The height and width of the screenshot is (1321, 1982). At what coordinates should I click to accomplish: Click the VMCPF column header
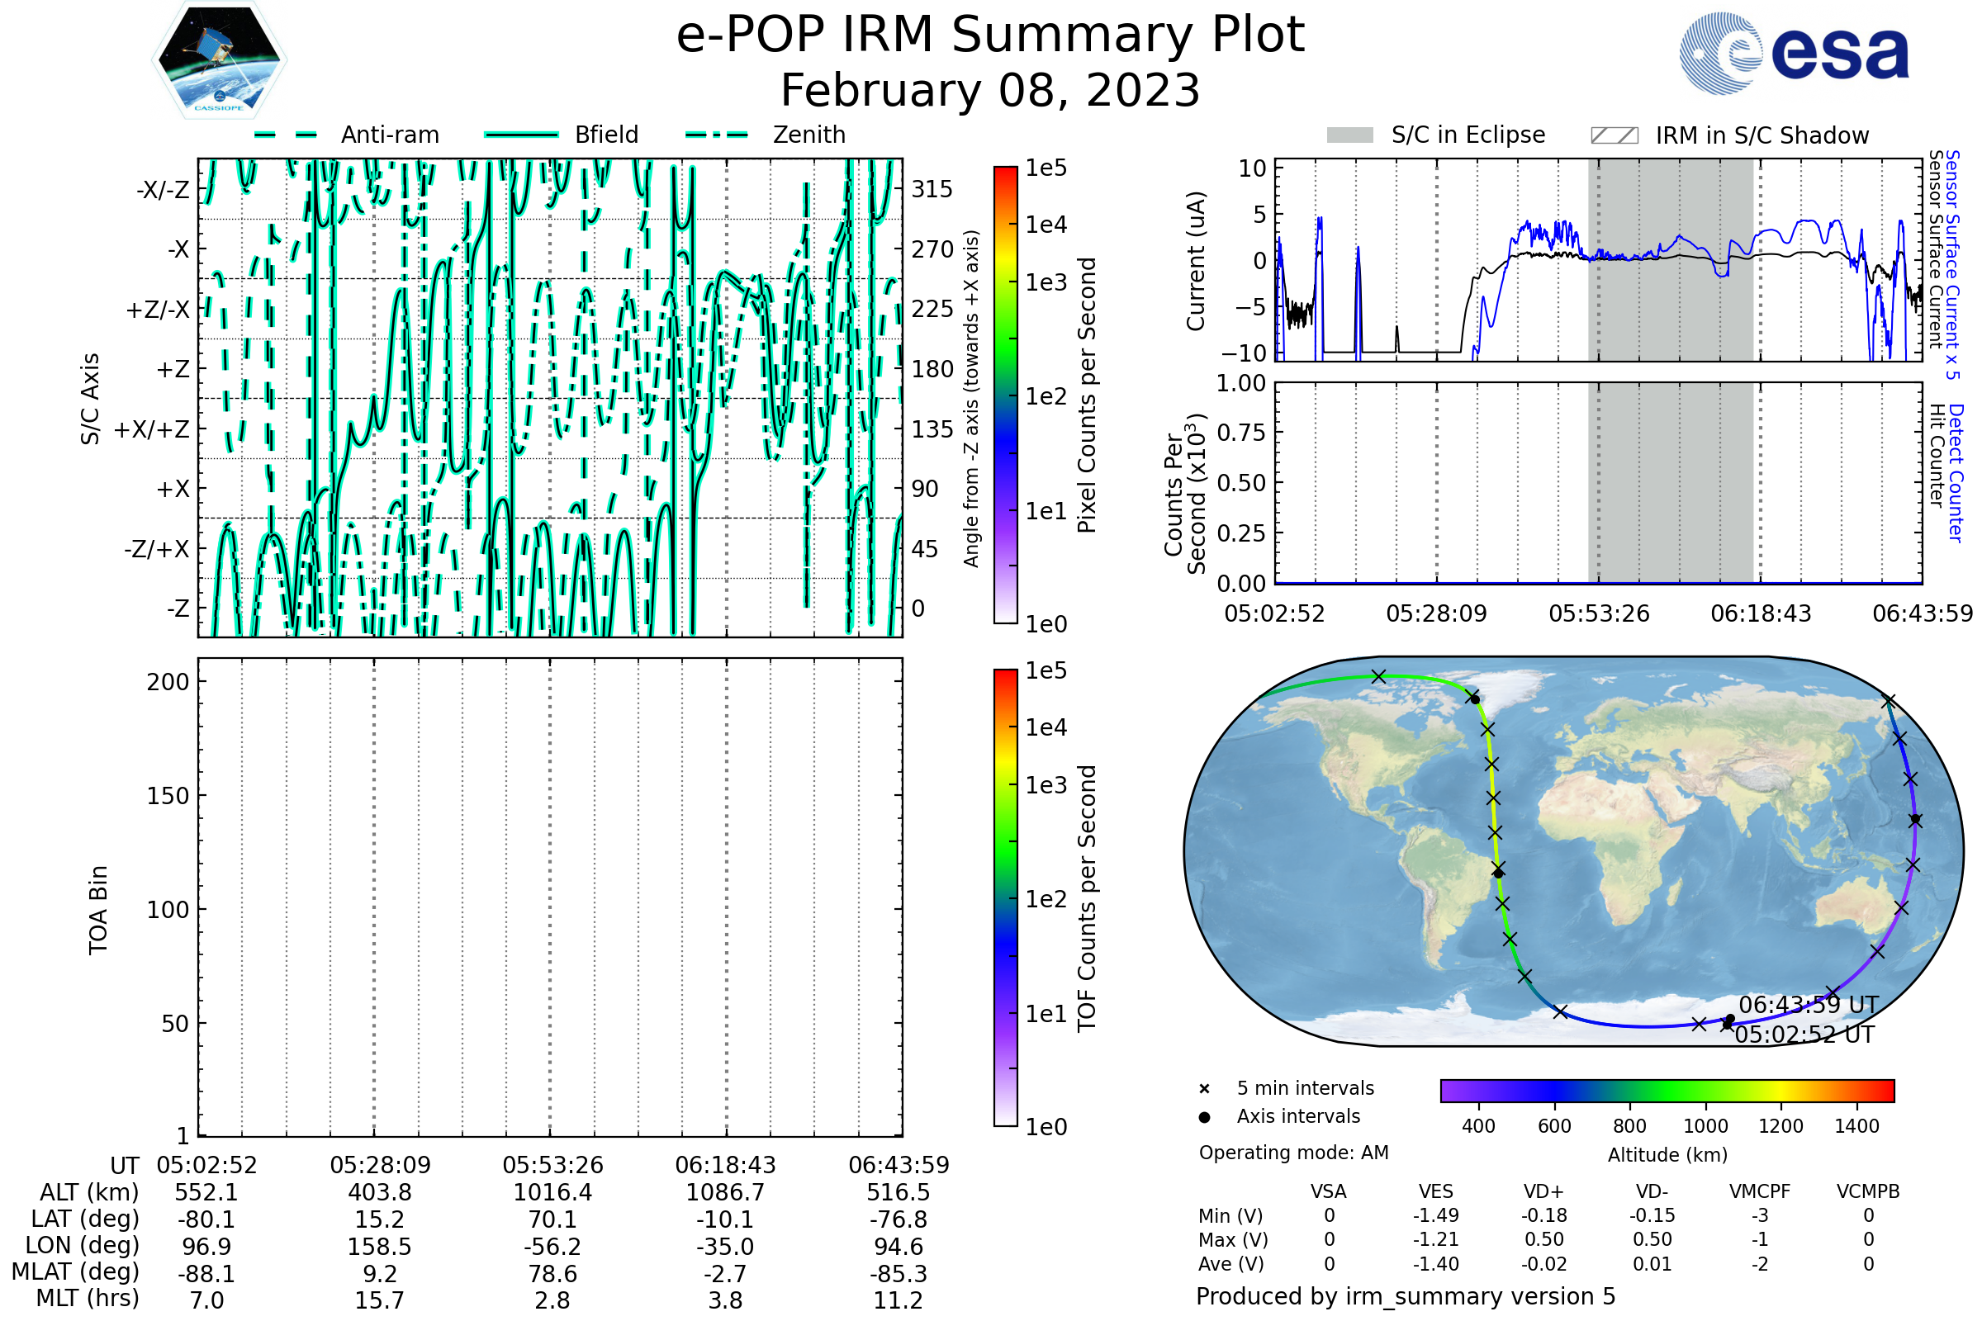[x=1760, y=1191]
